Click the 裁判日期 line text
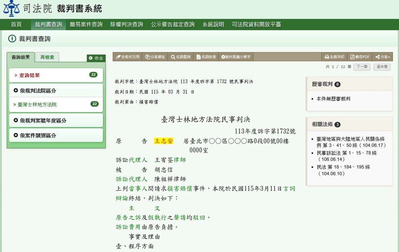Screen dimensions: 399x252 [x=155, y=92]
